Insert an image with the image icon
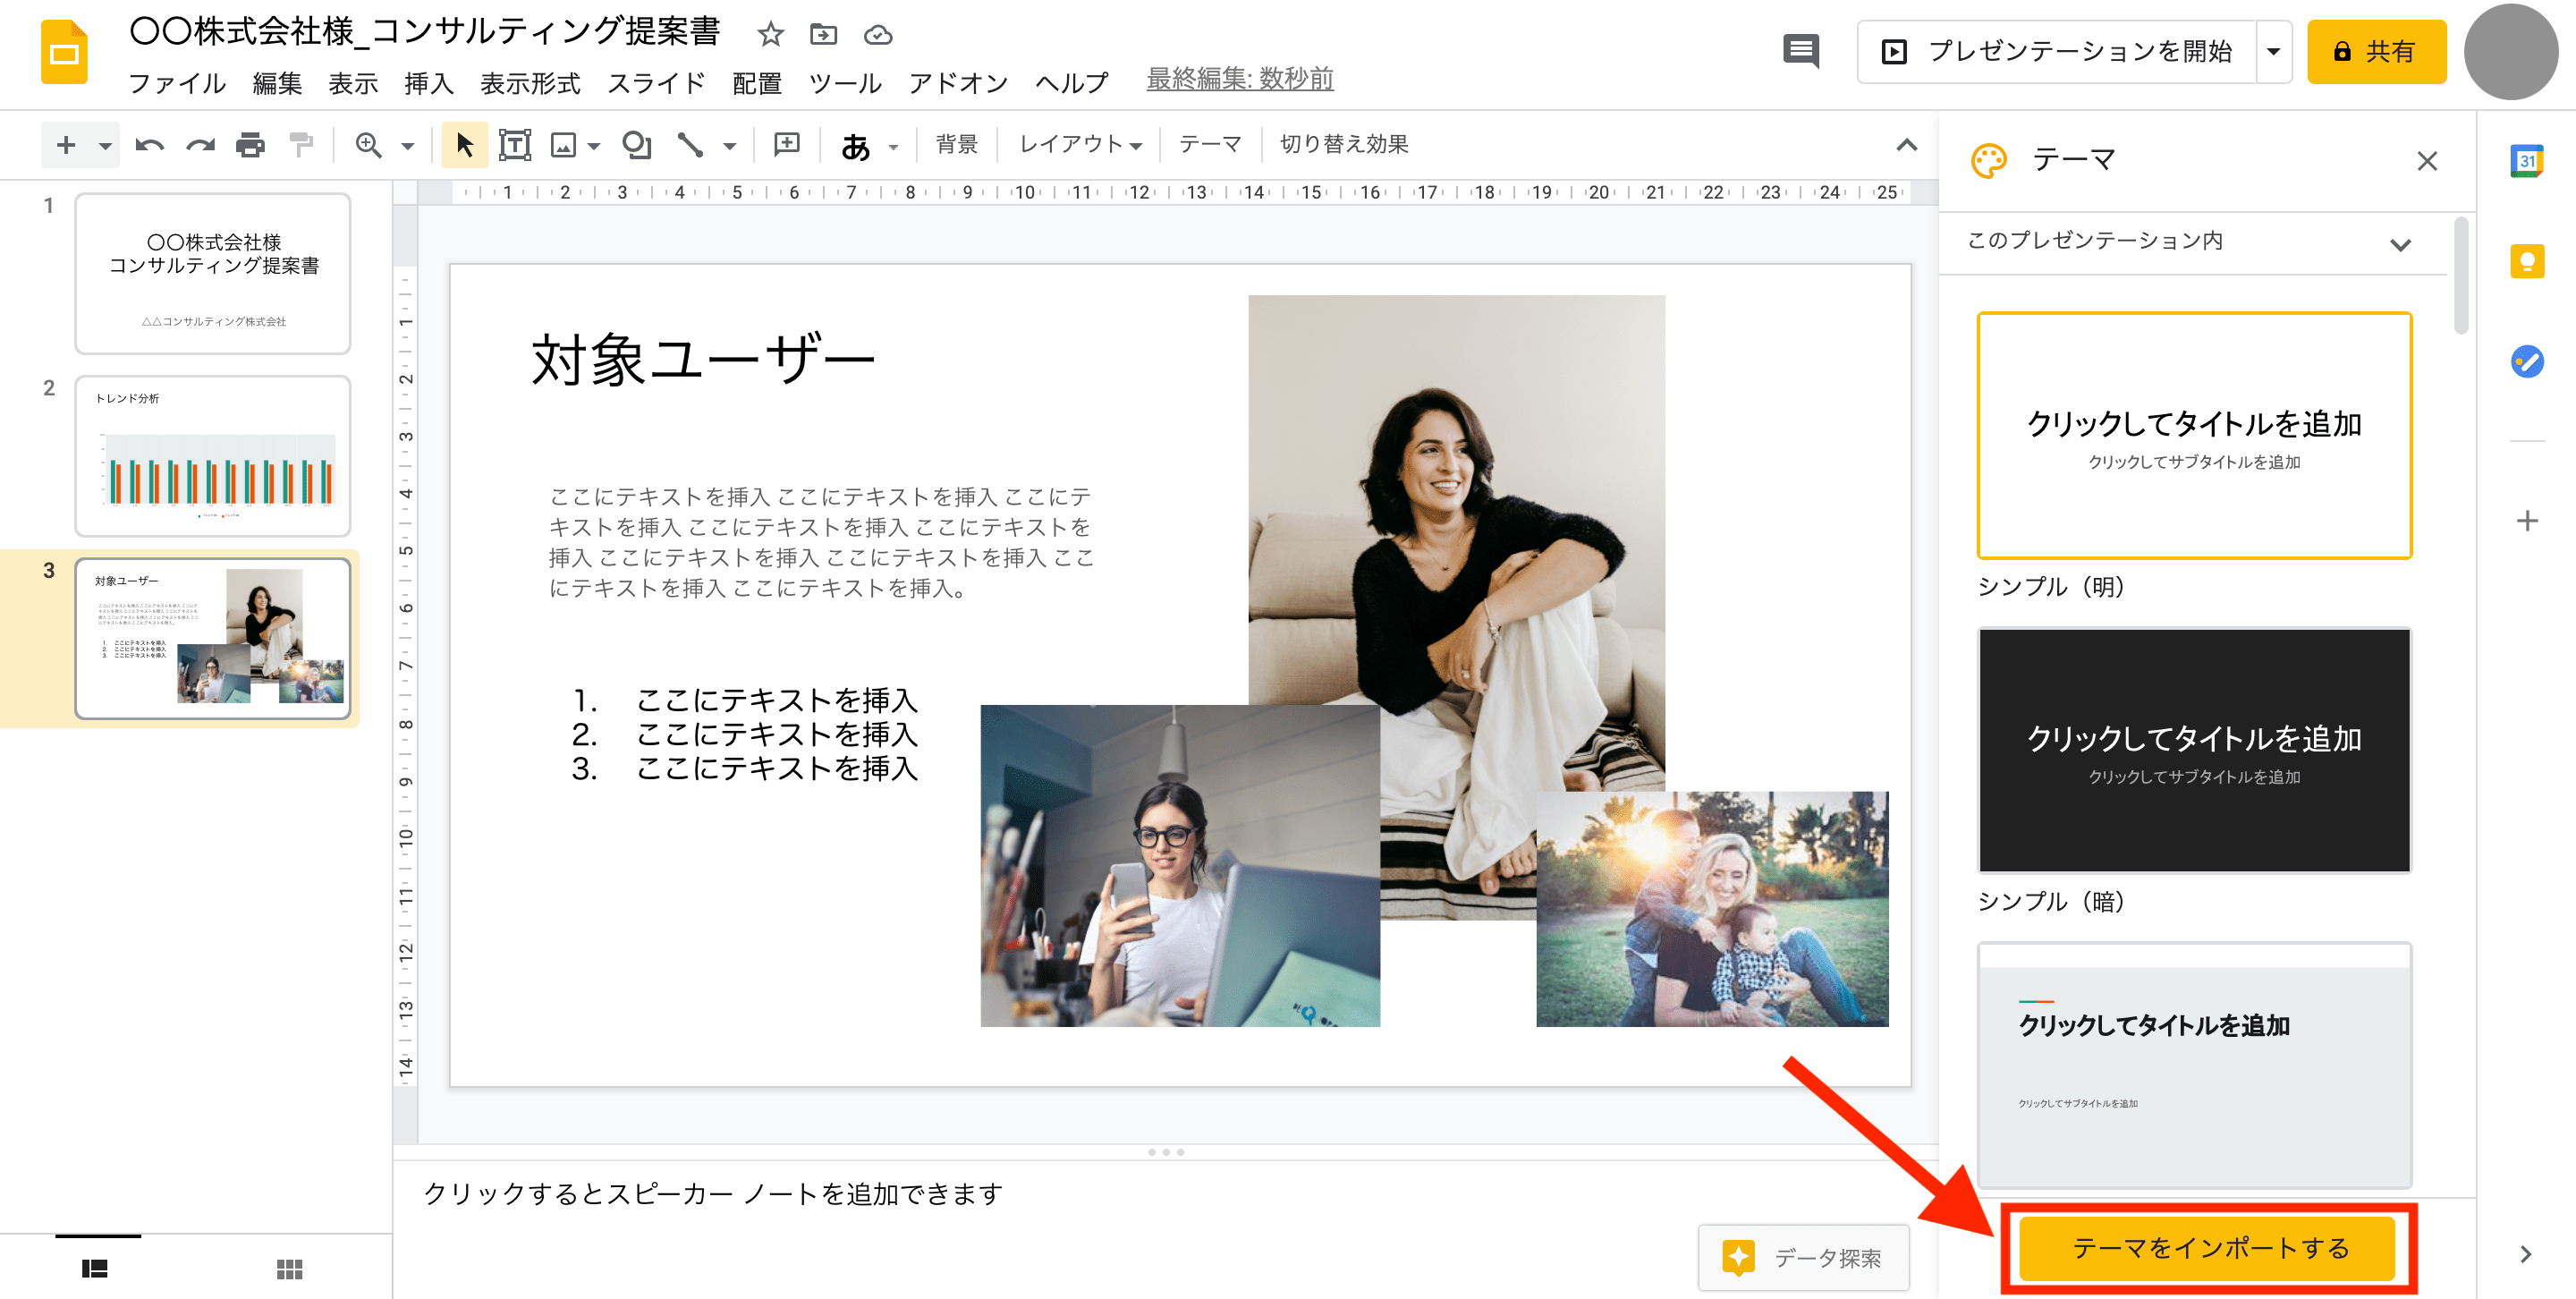Viewport: 2576px width, 1299px height. [564, 146]
